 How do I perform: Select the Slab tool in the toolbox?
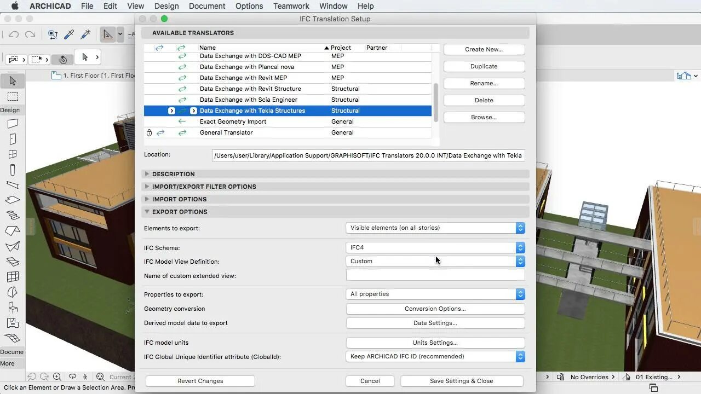click(13, 200)
